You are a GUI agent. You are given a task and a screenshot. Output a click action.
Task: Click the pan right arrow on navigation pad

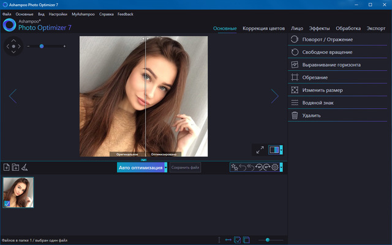19,46
